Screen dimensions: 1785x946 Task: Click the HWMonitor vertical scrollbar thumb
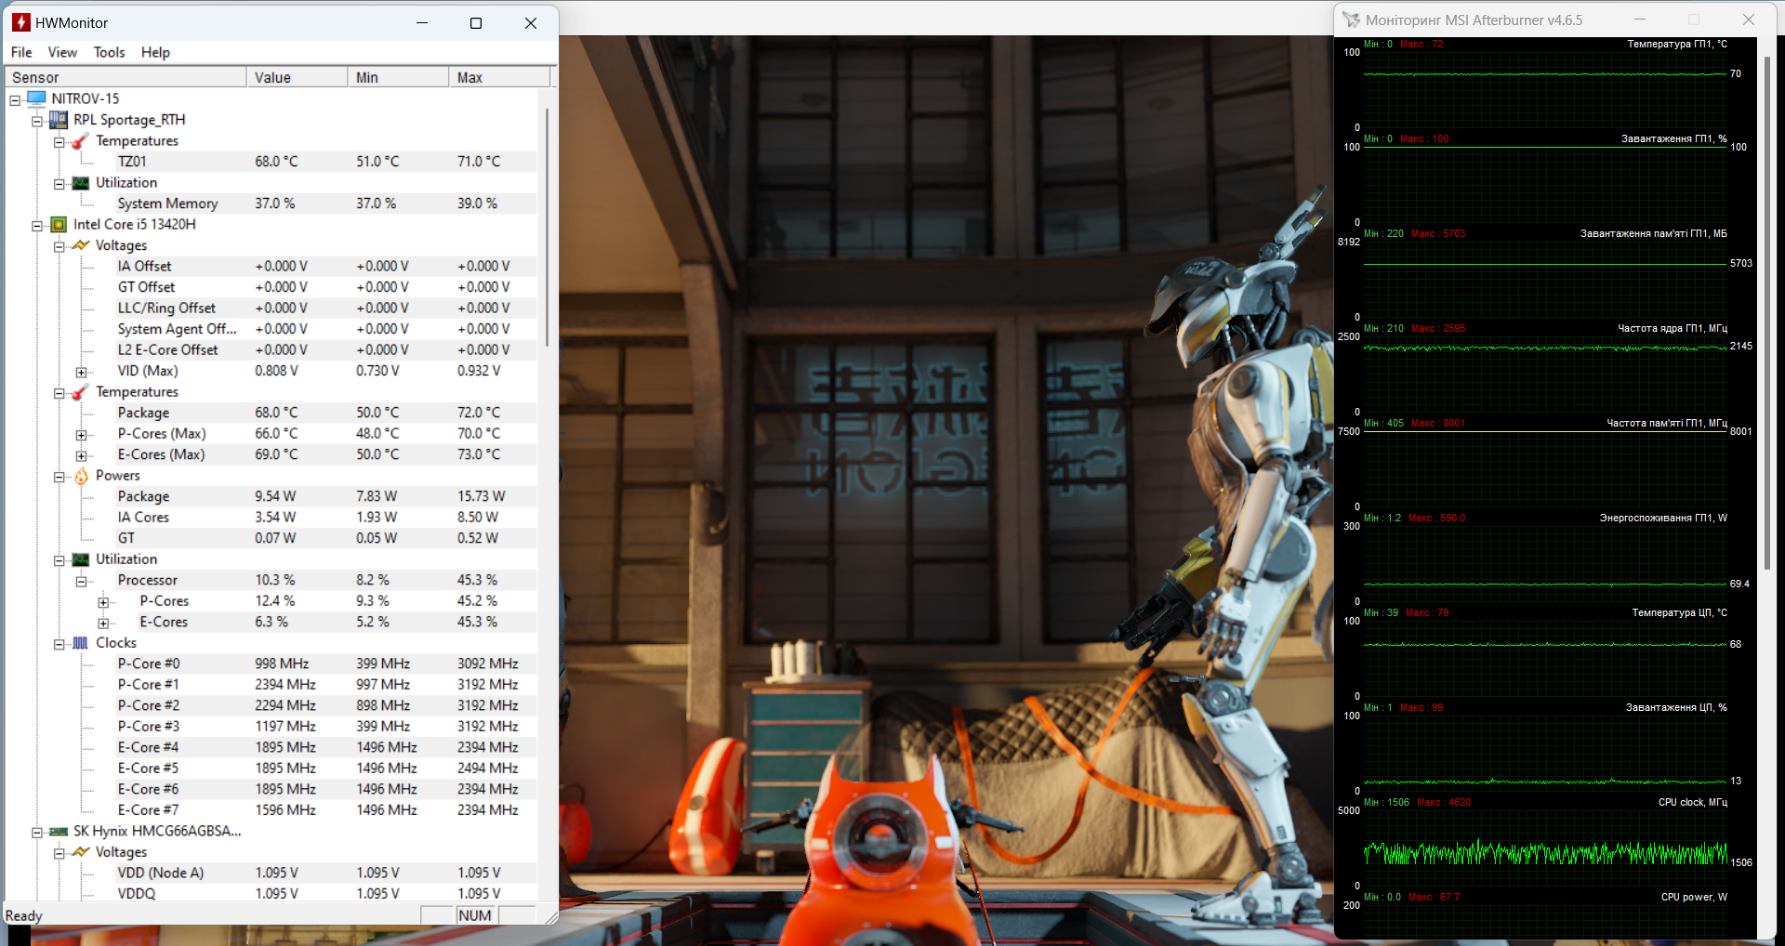[x=548, y=227]
